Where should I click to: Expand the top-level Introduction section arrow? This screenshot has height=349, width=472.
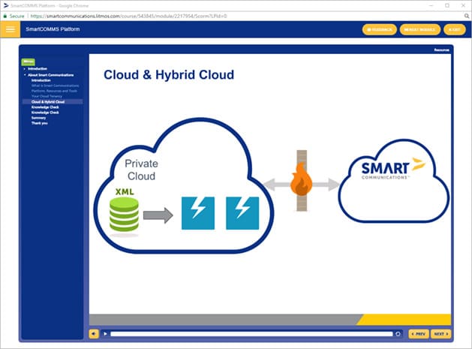25,69
